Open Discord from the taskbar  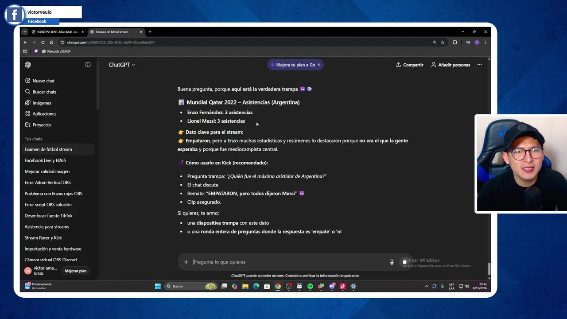point(332,286)
